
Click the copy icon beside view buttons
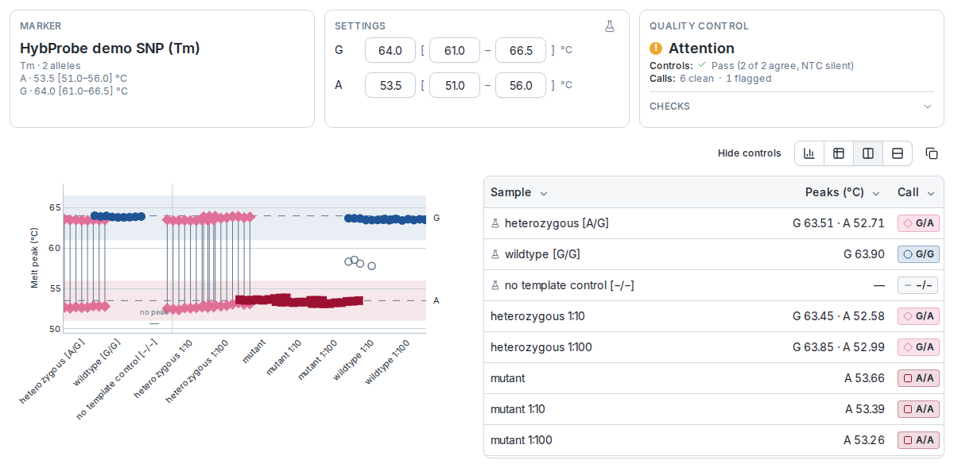pyautogui.click(x=932, y=153)
